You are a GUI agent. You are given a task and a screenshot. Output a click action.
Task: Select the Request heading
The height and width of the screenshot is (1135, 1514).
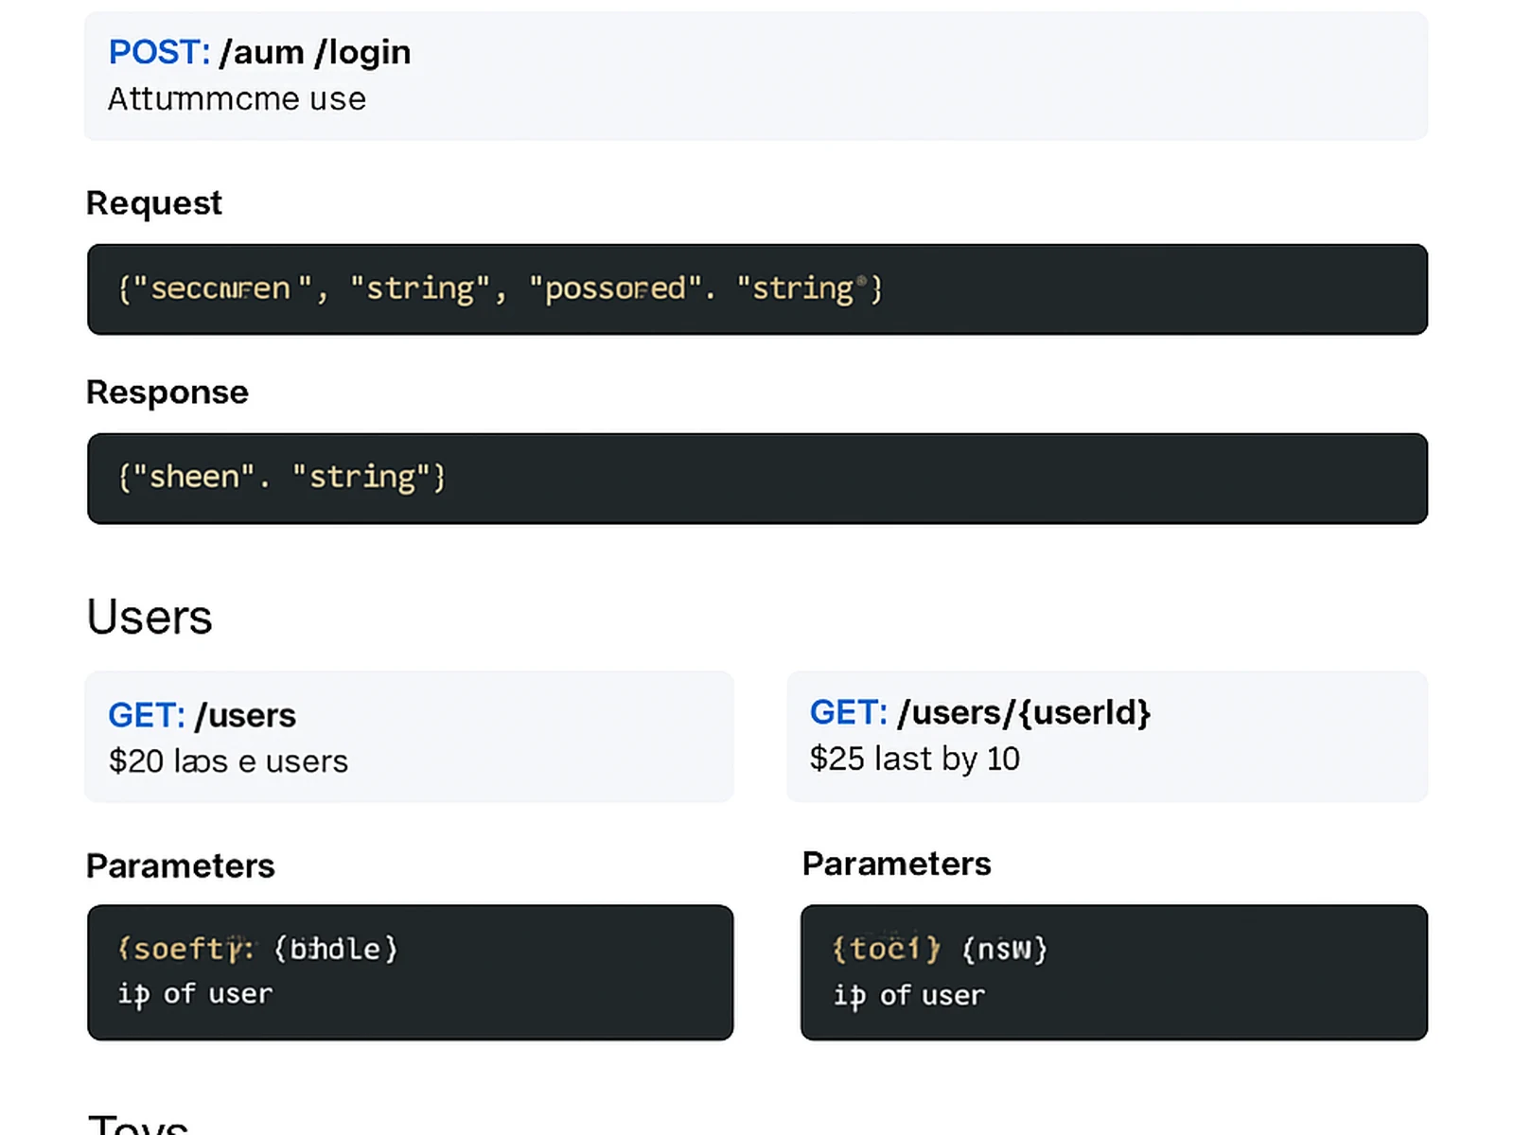[153, 203]
